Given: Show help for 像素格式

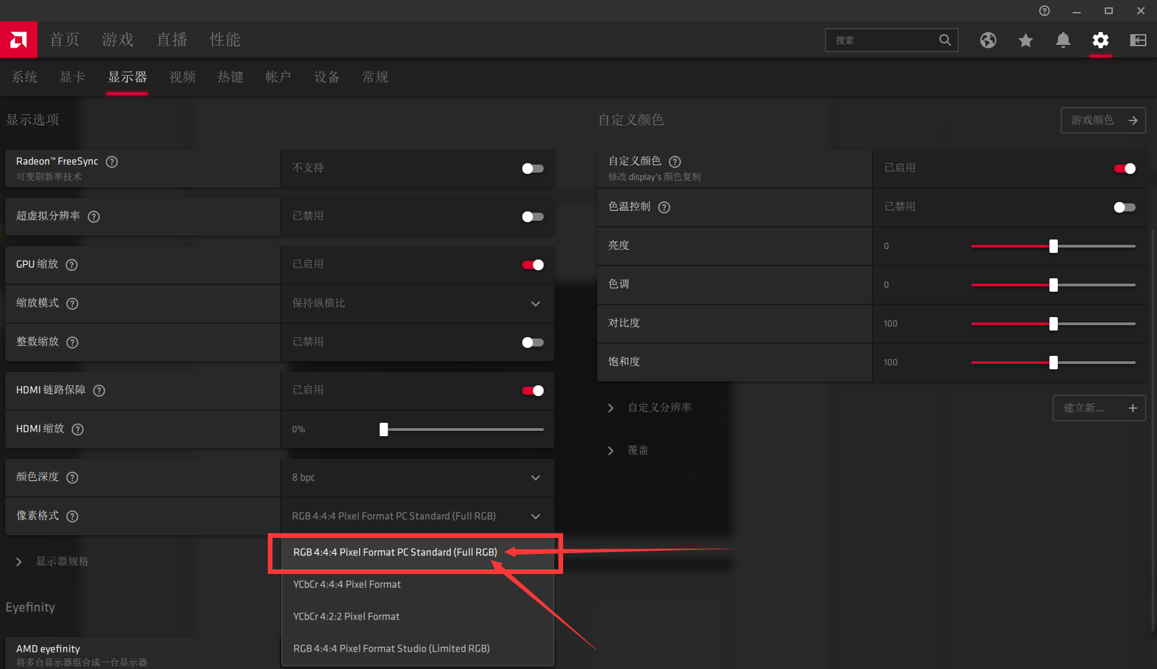Looking at the screenshot, I should pos(72,516).
